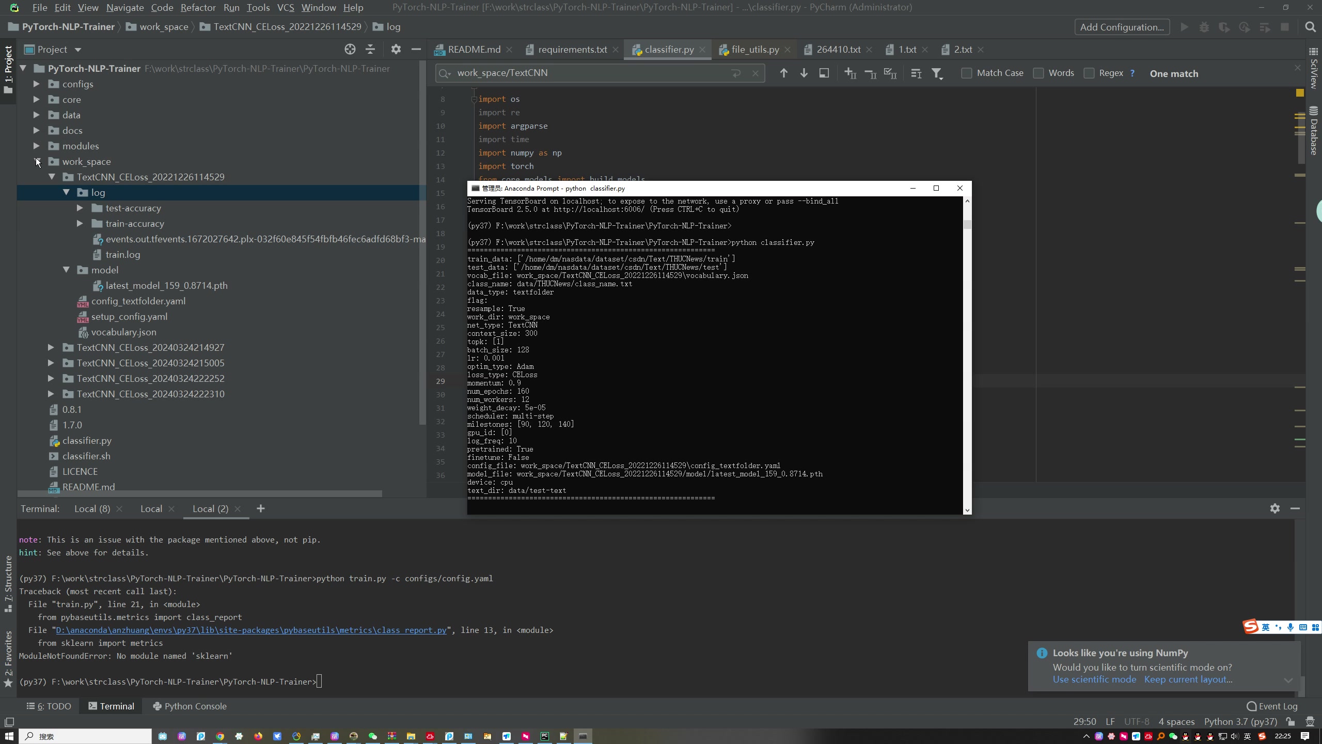Enable Regex checkbox
The height and width of the screenshot is (744, 1322).
click(x=1089, y=73)
